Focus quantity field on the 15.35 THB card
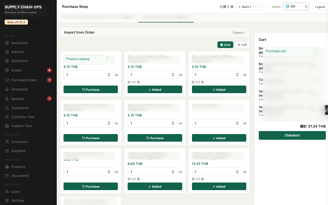 [x=217, y=172]
